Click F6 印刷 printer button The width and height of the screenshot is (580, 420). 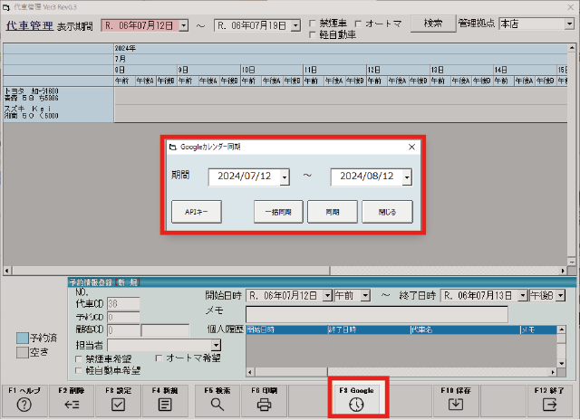pos(264,400)
